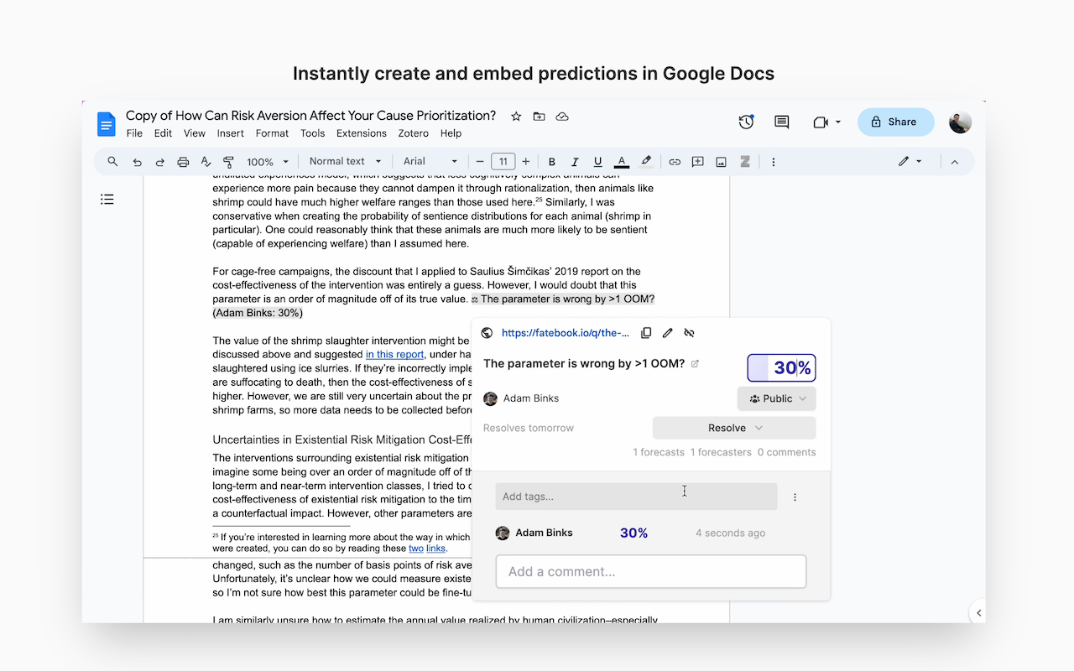
Task: Open the fatebook.io question link
Action: [x=564, y=332]
